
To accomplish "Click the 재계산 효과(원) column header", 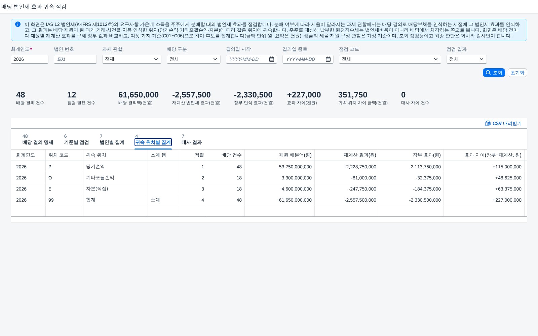I will 347,155.
